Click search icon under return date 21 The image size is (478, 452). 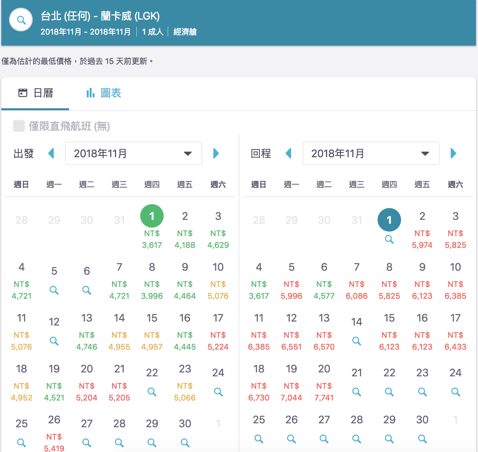[x=357, y=392]
